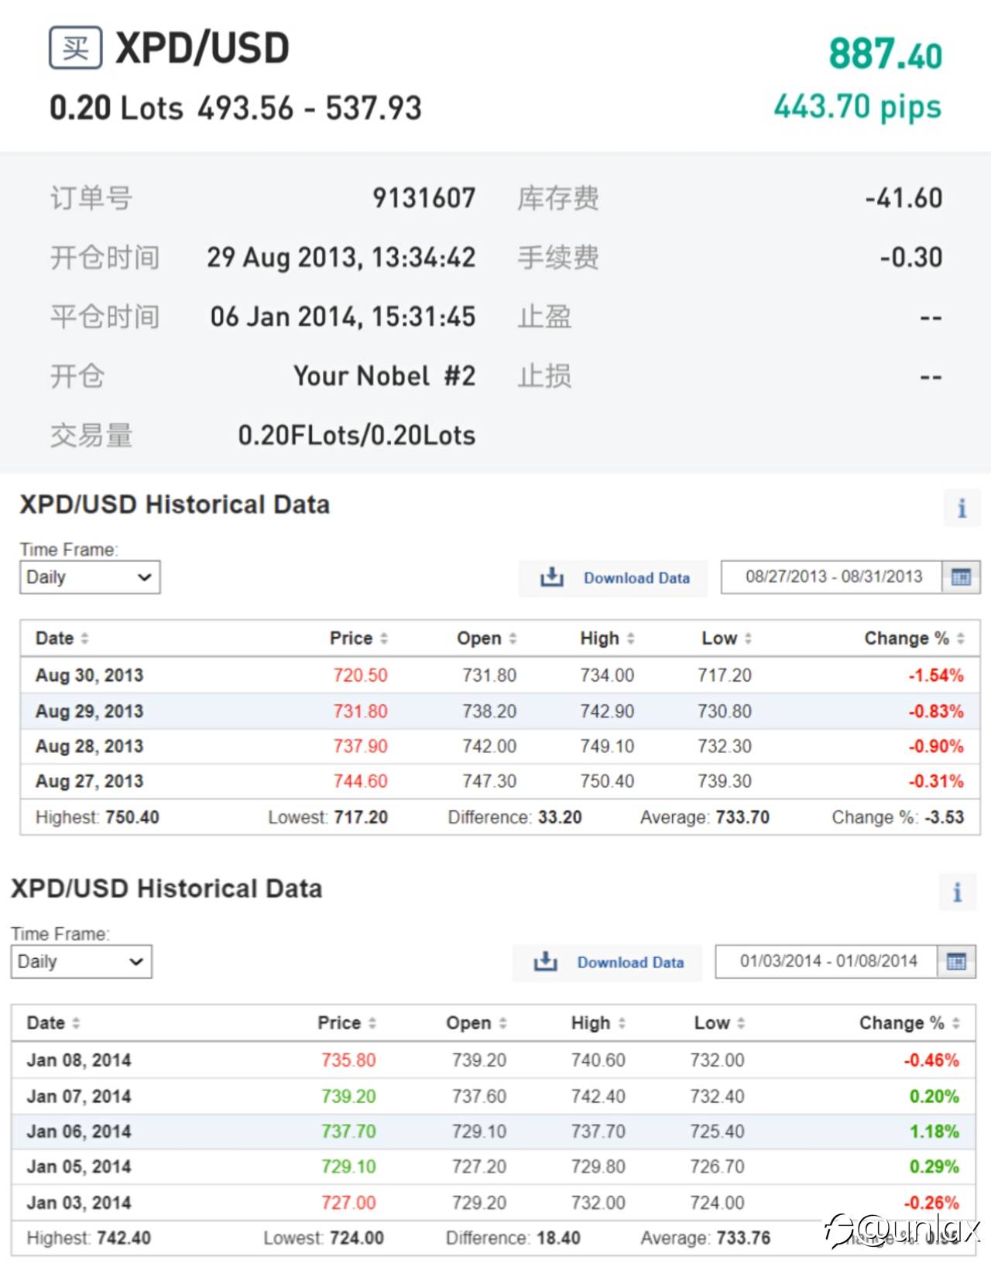Select the Jan 06, 2014 row date
Image resolution: width=991 pixels, height=1277 pixels.
[79, 1131]
